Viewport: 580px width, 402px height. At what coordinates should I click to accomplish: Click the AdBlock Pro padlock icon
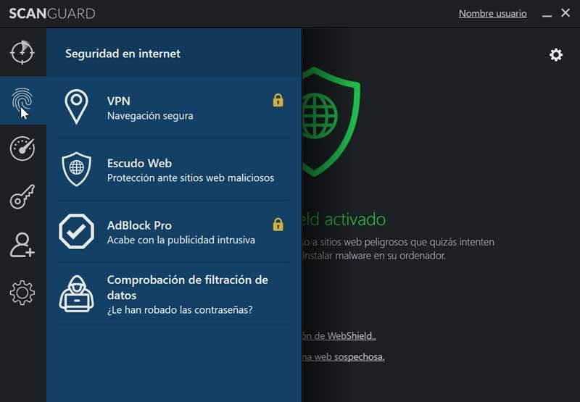point(278,225)
